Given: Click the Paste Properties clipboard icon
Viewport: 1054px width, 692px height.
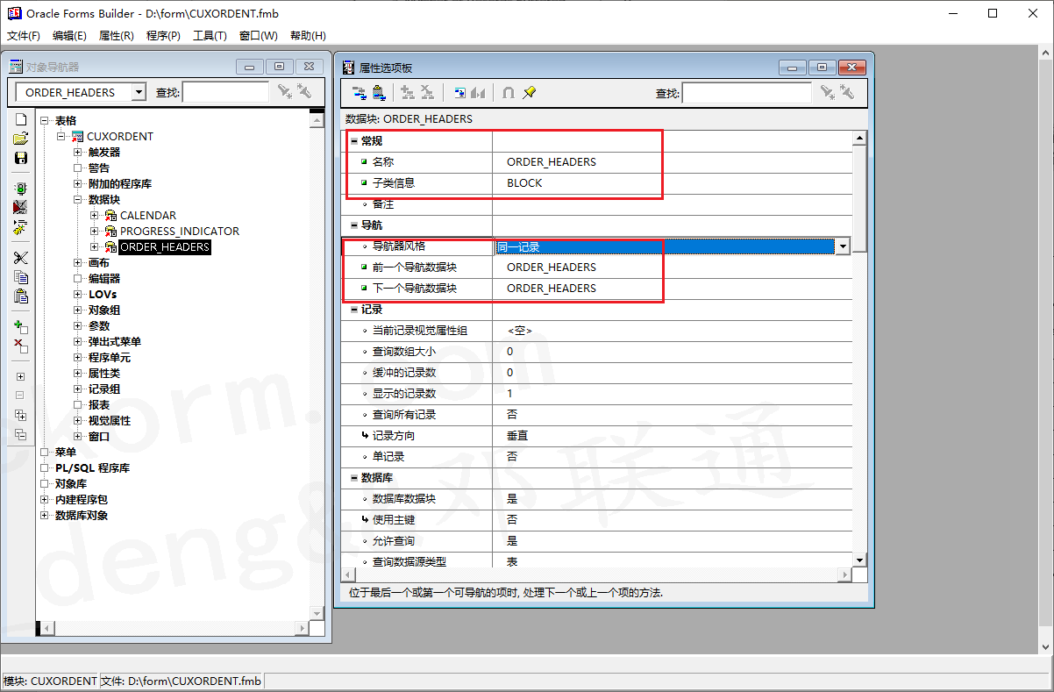Looking at the screenshot, I should [x=379, y=92].
